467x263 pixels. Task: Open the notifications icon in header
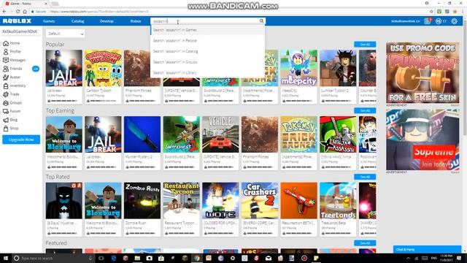click(x=428, y=21)
